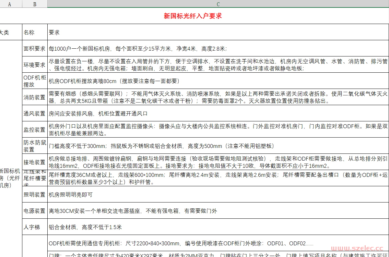Viewport: 389px width, 257px height.
Task: Select the cell starting ODF机柜需使用通信专用机柜
Action: pyautogui.click(x=218, y=243)
